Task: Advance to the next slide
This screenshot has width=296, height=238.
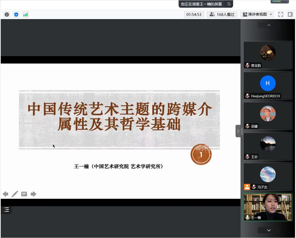Action: click(33, 194)
